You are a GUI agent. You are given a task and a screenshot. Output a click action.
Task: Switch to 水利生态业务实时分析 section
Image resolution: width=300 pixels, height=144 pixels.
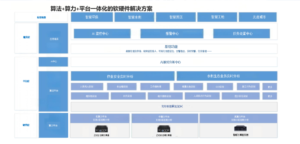click(x=227, y=76)
